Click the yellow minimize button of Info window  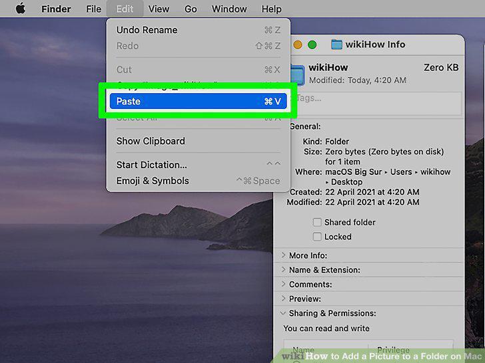pos(298,45)
